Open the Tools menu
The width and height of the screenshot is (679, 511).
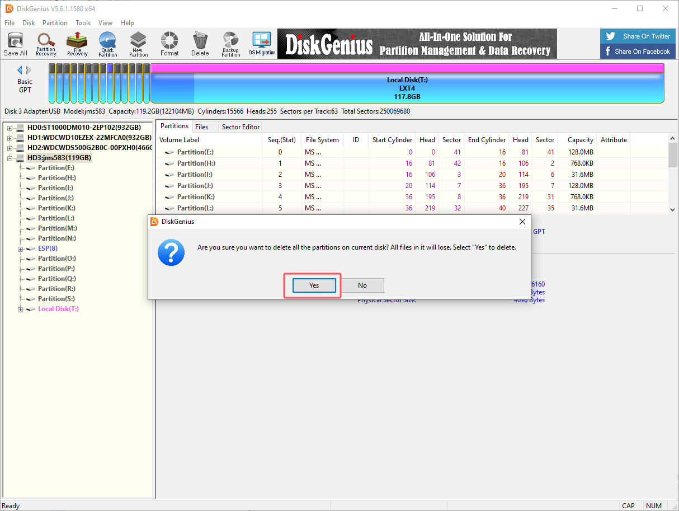pos(83,23)
